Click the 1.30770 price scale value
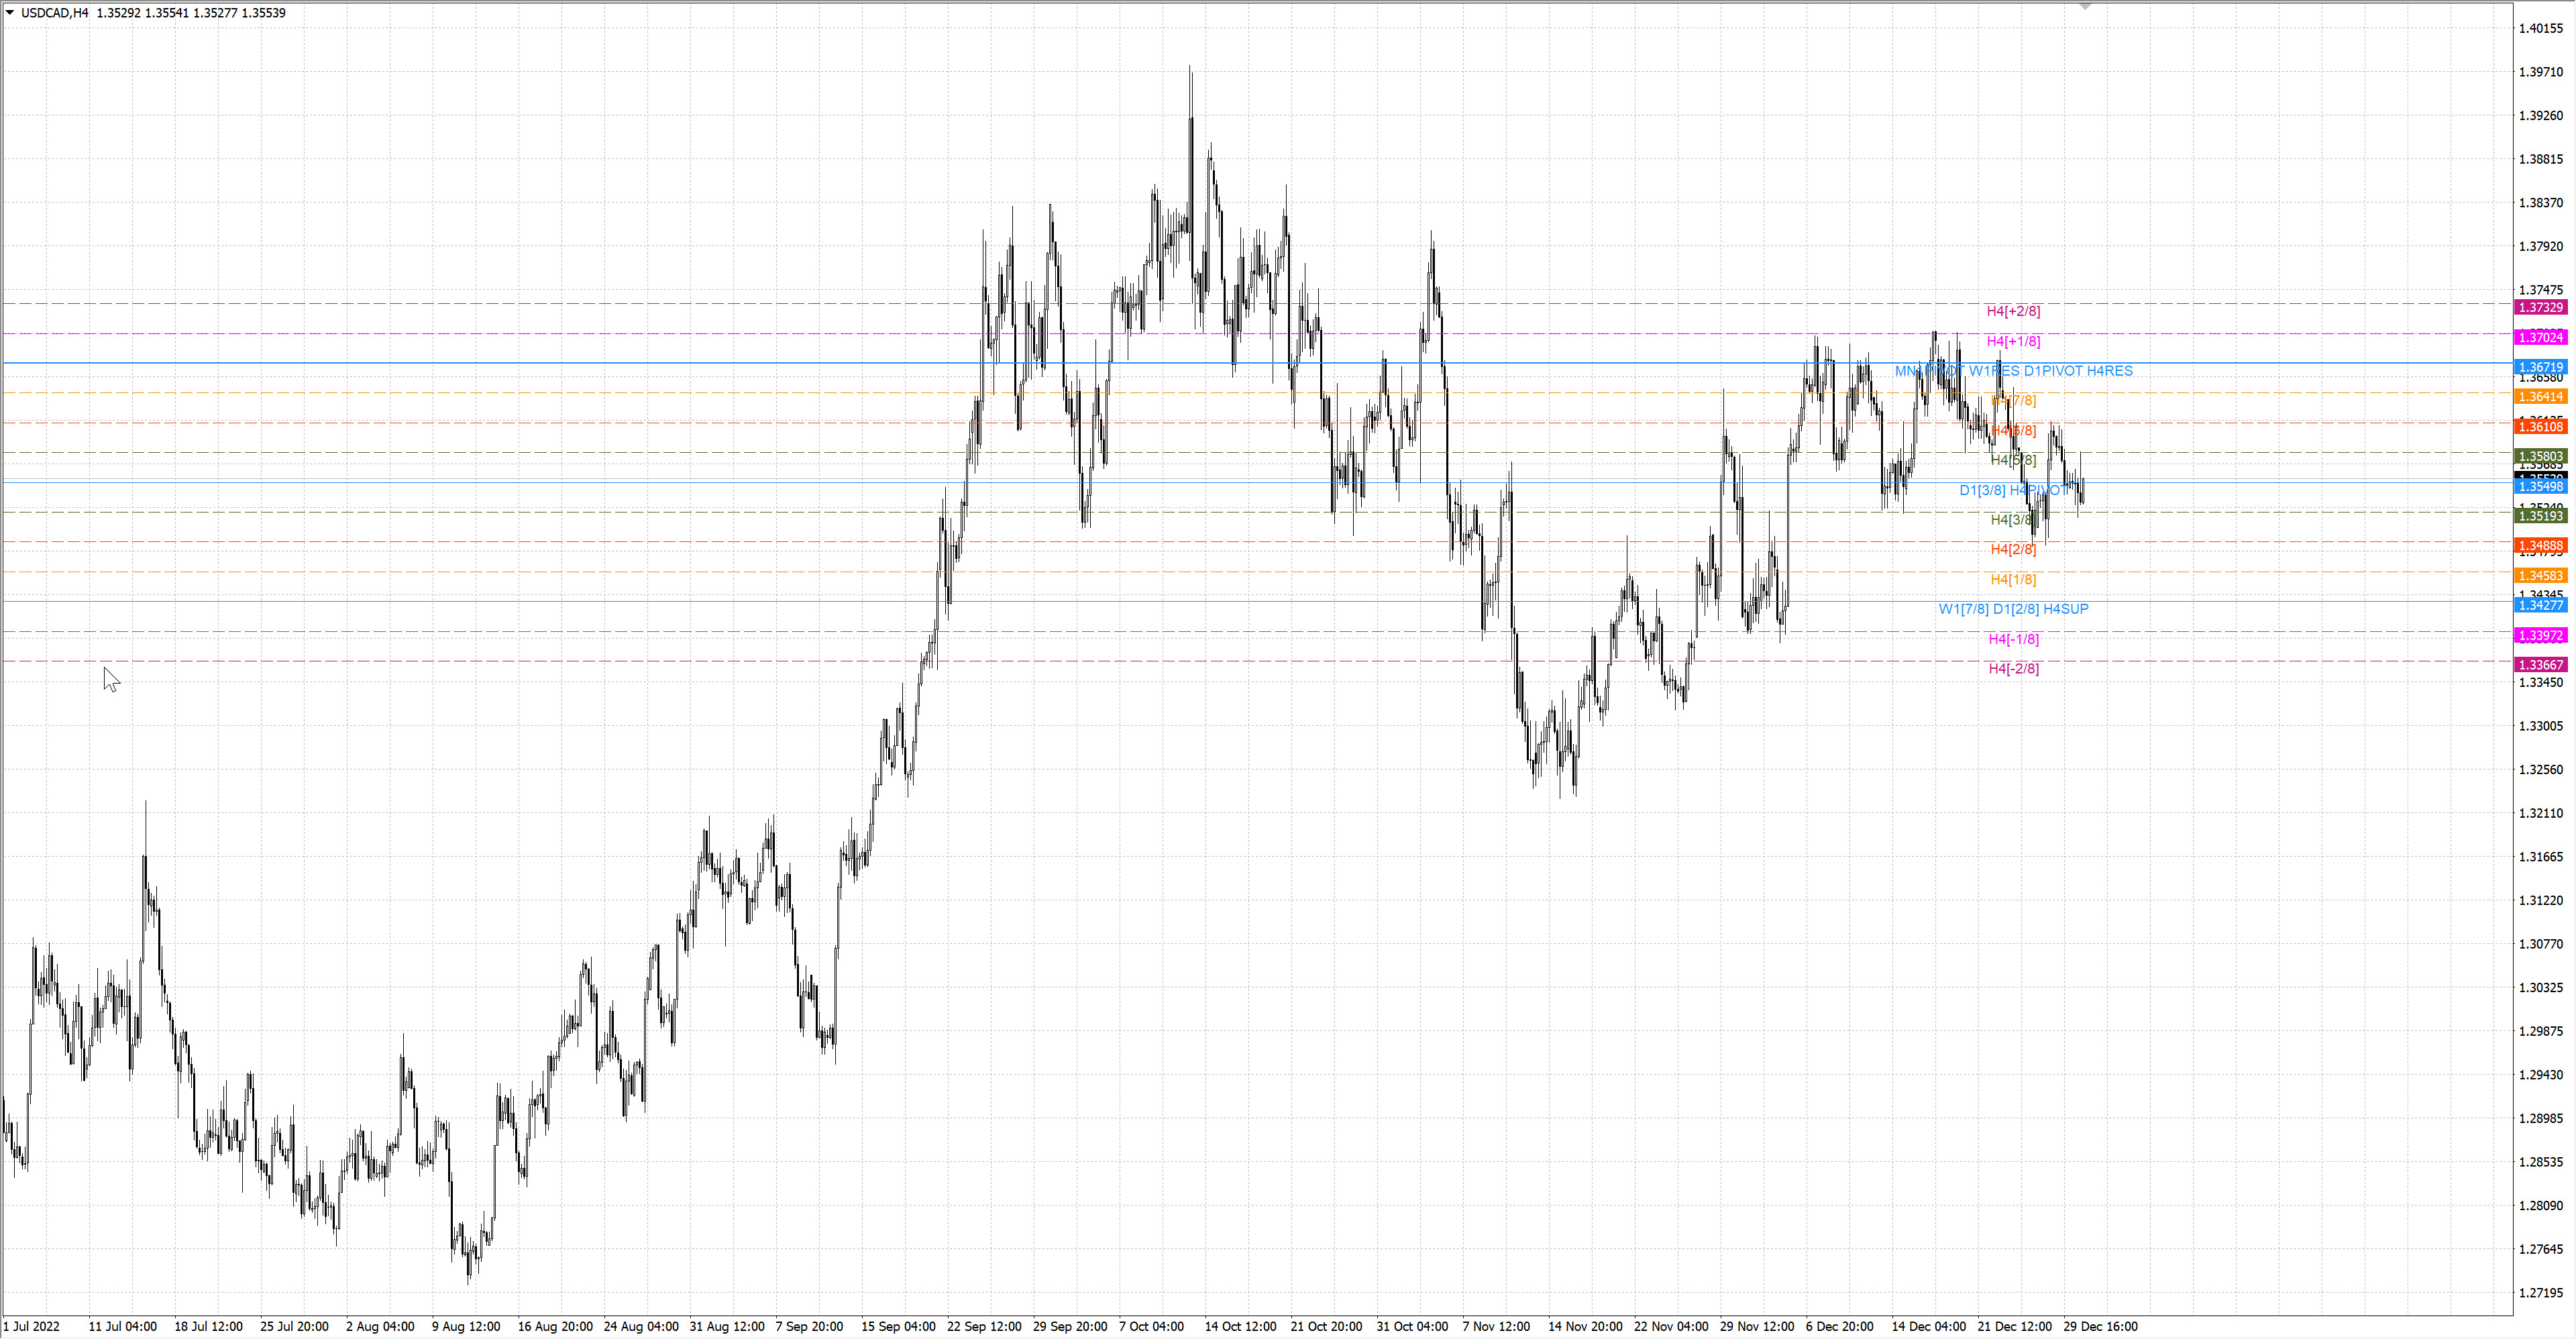 click(x=2541, y=944)
